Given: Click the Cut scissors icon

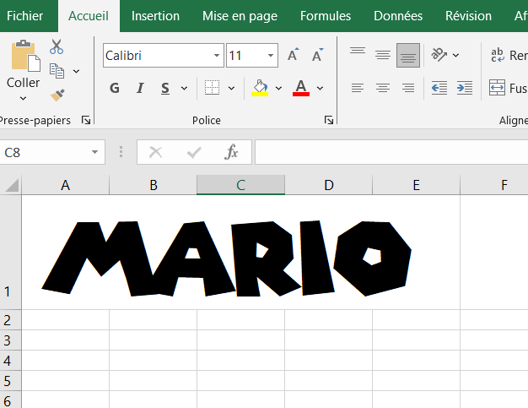Looking at the screenshot, I should click(57, 46).
